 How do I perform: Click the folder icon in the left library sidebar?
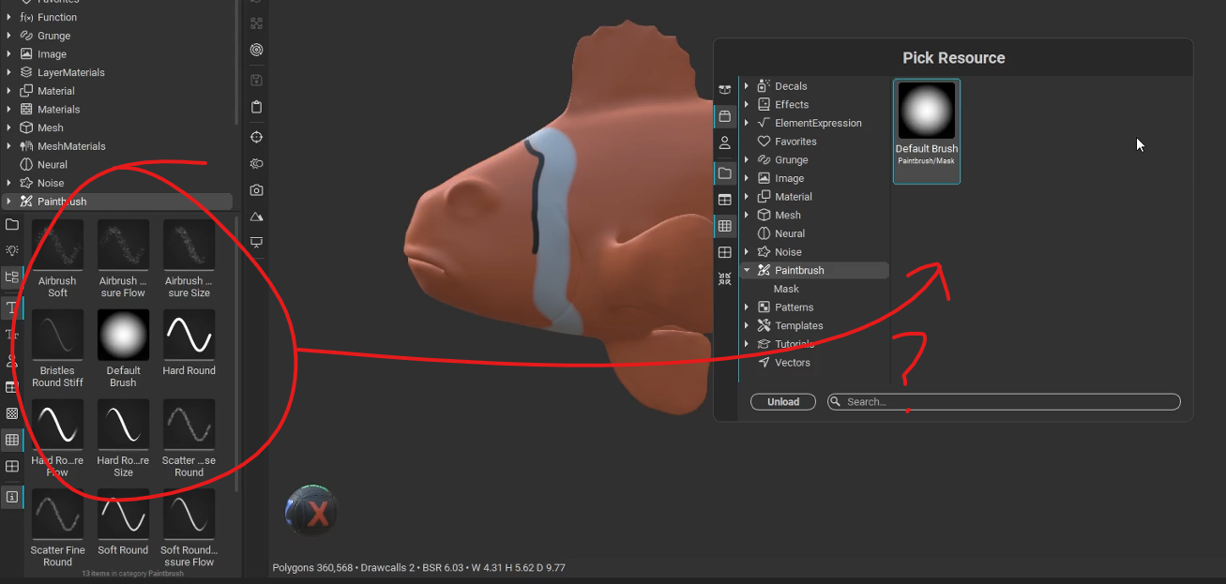12,225
